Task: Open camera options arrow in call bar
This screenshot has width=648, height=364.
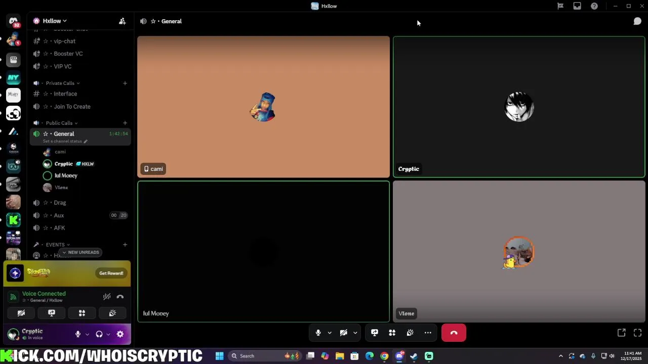Action: coord(355,333)
